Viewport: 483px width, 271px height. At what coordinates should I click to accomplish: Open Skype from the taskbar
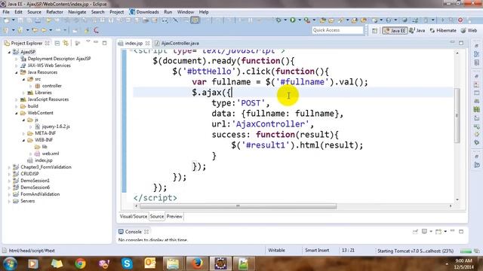click(127, 263)
